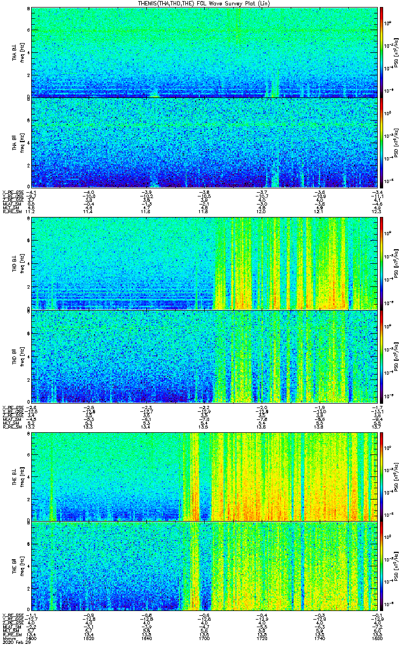Click the THE B|| freq [Hz] axis label

pos(18,566)
